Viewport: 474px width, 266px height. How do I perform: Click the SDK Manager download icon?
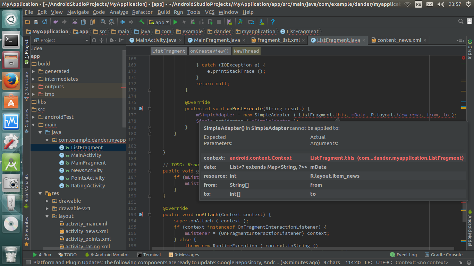[x=262, y=22]
